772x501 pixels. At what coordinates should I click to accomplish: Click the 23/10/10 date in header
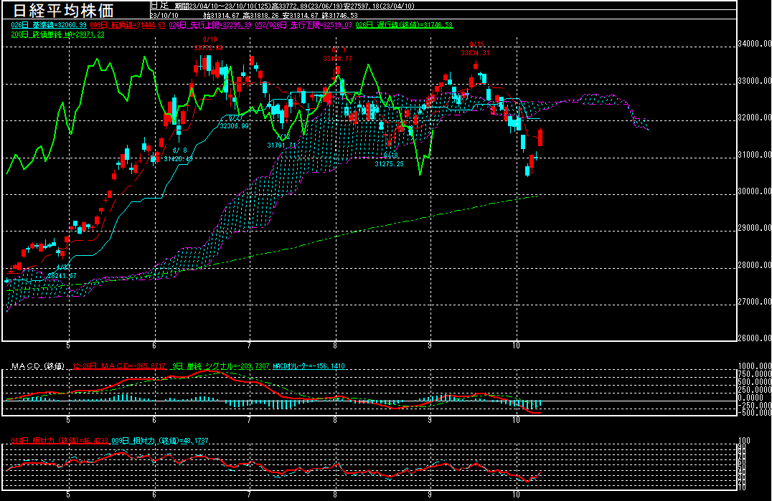coord(164,15)
